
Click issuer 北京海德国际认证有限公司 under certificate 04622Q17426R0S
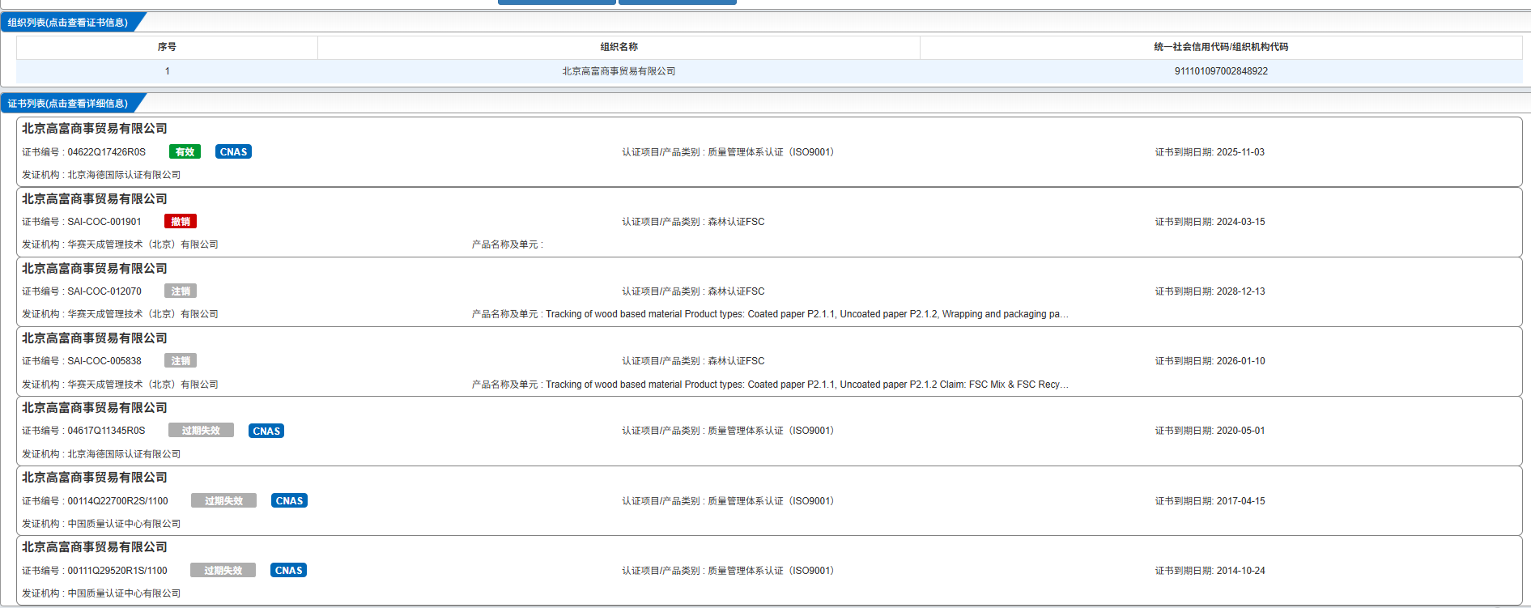point(124,175)
